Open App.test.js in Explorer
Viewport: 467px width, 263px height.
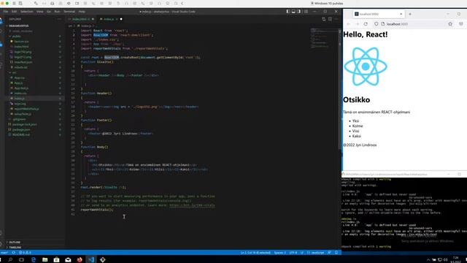(x=21, y=88)
